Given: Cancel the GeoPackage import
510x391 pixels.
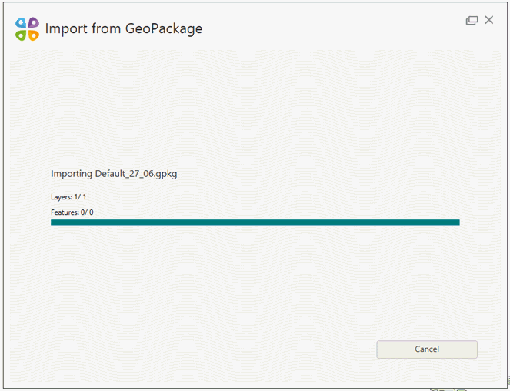Looking at the screenshot, I should [x=427, y=349].
